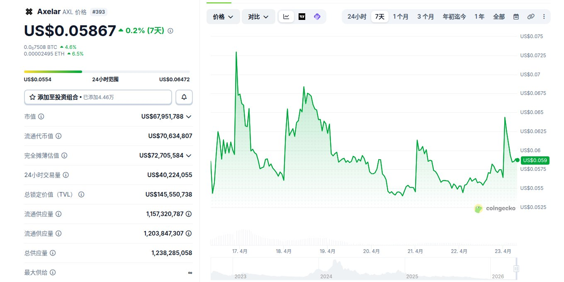Viewport: 564px width, 282px height.
Task: Switch to the line chart view icon
Action: coord(287,17)
